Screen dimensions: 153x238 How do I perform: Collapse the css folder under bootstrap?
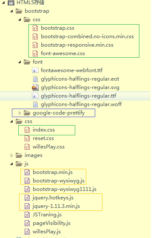(x=20, y=20)
